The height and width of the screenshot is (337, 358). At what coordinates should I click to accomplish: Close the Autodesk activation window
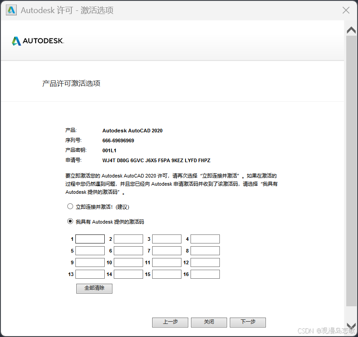coord(346,10)
